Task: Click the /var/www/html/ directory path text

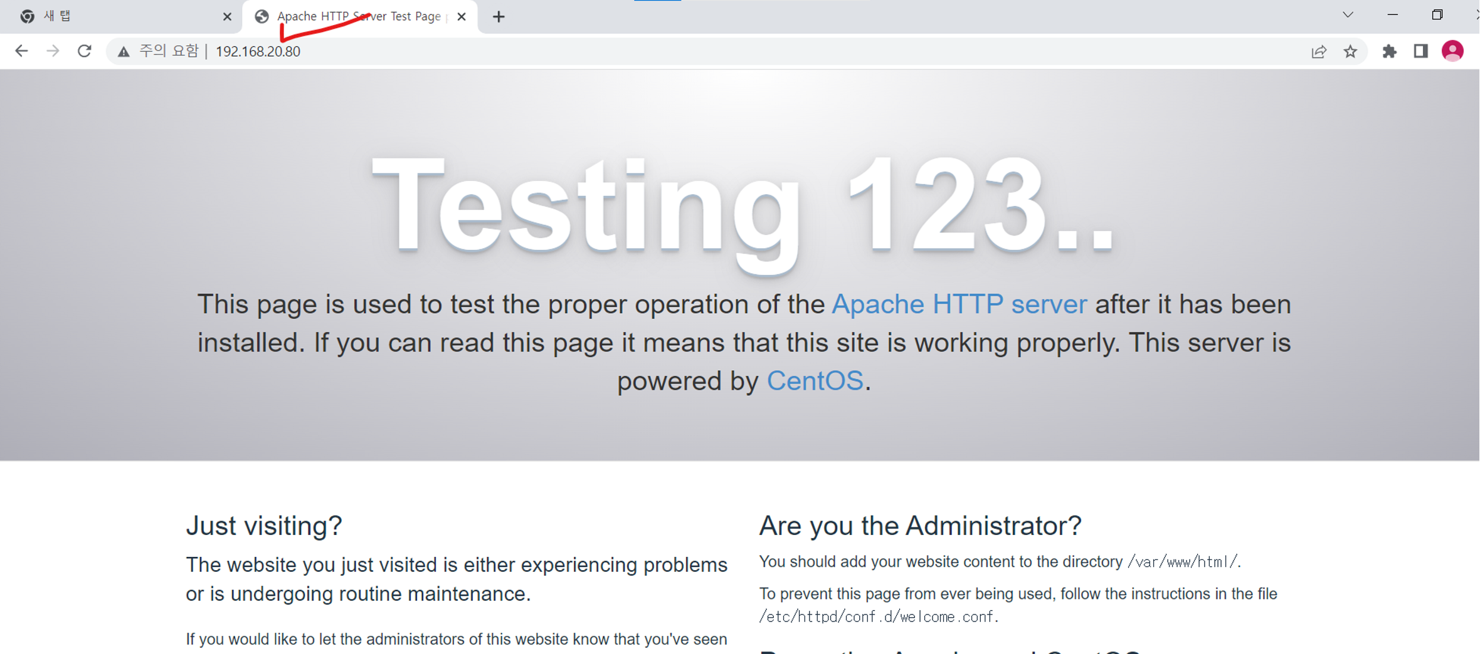Action: [x=1182, y=562]
